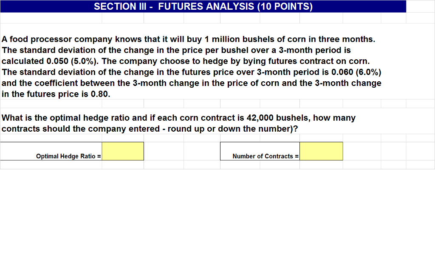Select the Section III Futures Analysis header banner
Screen dimensions: 435x268
click(203, 6)
